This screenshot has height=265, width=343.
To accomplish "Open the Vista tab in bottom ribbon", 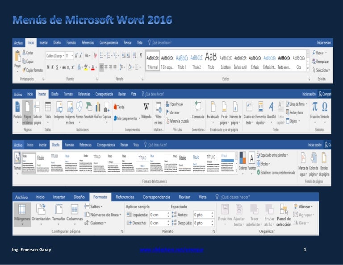I will tap(202, 197).
